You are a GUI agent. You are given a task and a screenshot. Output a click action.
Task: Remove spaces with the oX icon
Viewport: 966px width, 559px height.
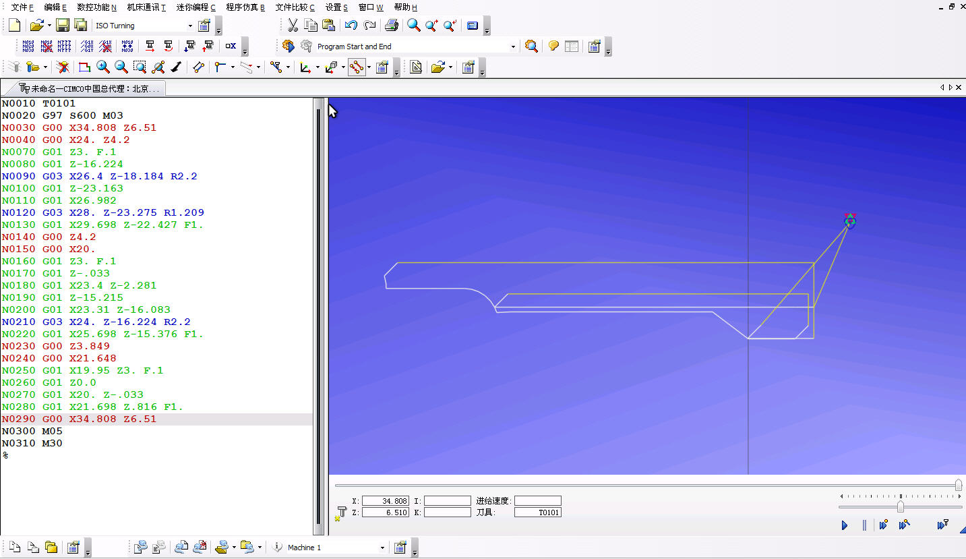231,46
